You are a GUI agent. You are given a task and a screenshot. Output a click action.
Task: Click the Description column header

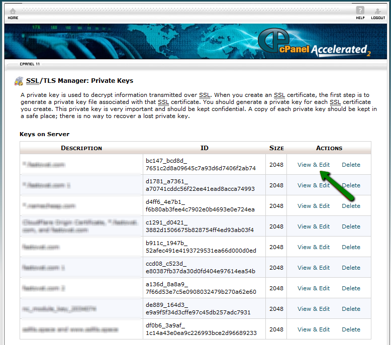81,148
